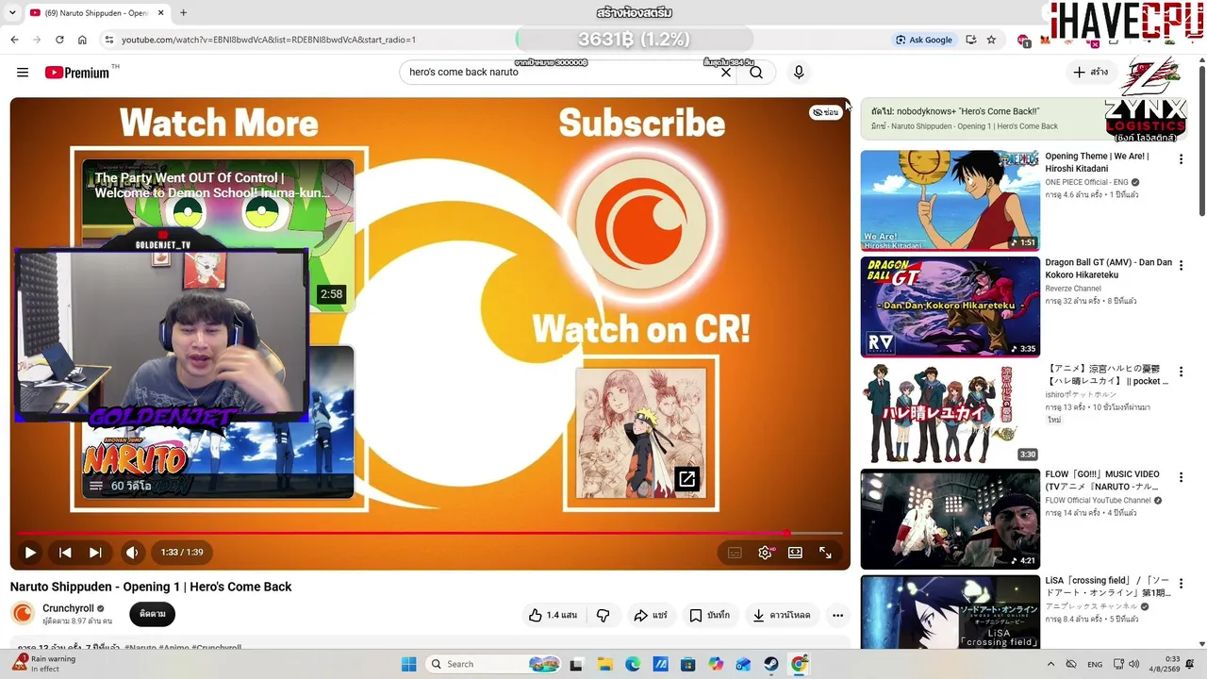Screen dimensions: 1207x679
Task: Toggle subtitles in the player
Action: pyautogui.click(x=735, y=553)
